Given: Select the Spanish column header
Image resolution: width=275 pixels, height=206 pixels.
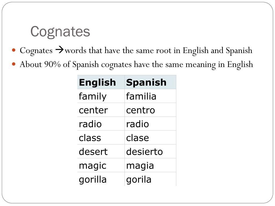Looking at the screenshot, I should (150, 82).
